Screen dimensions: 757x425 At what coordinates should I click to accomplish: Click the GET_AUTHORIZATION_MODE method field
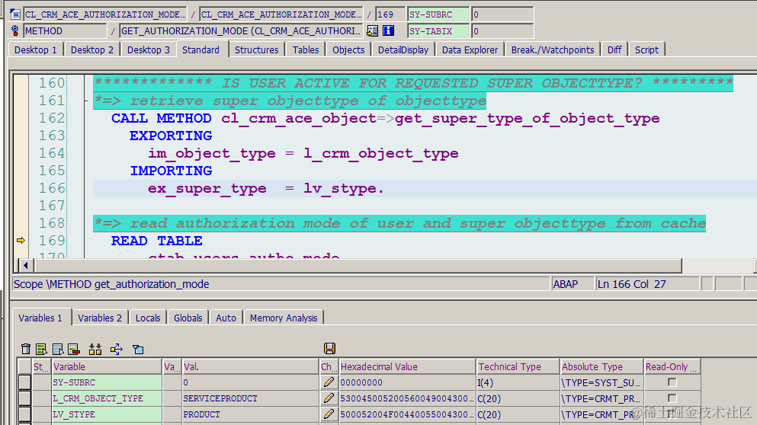pos(240,31)
